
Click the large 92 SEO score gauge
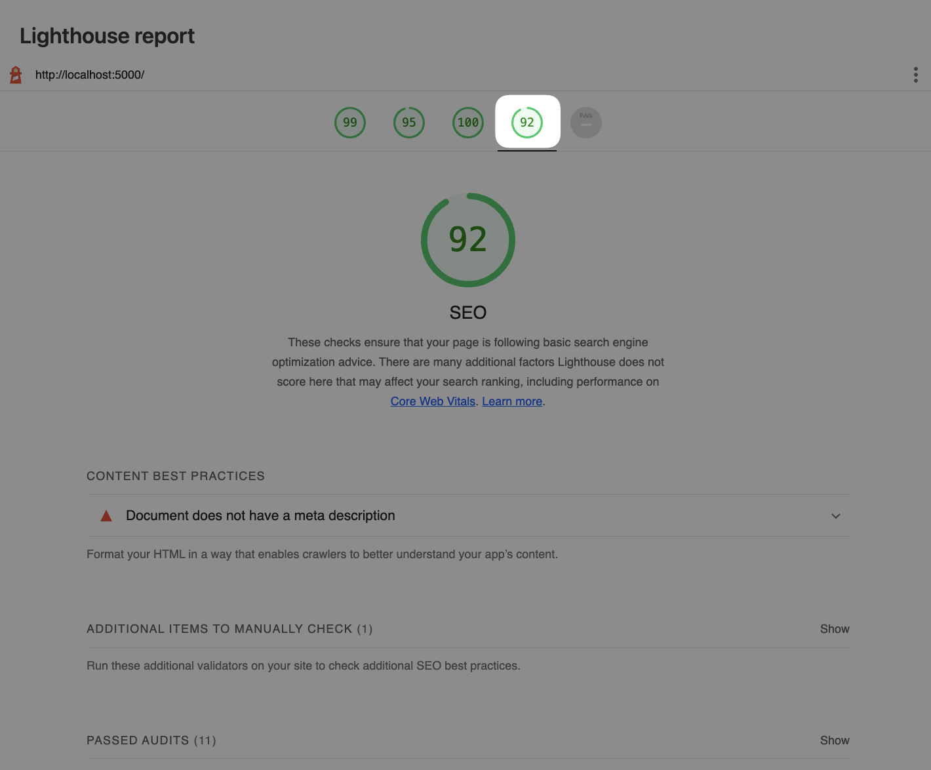point(468,239)
